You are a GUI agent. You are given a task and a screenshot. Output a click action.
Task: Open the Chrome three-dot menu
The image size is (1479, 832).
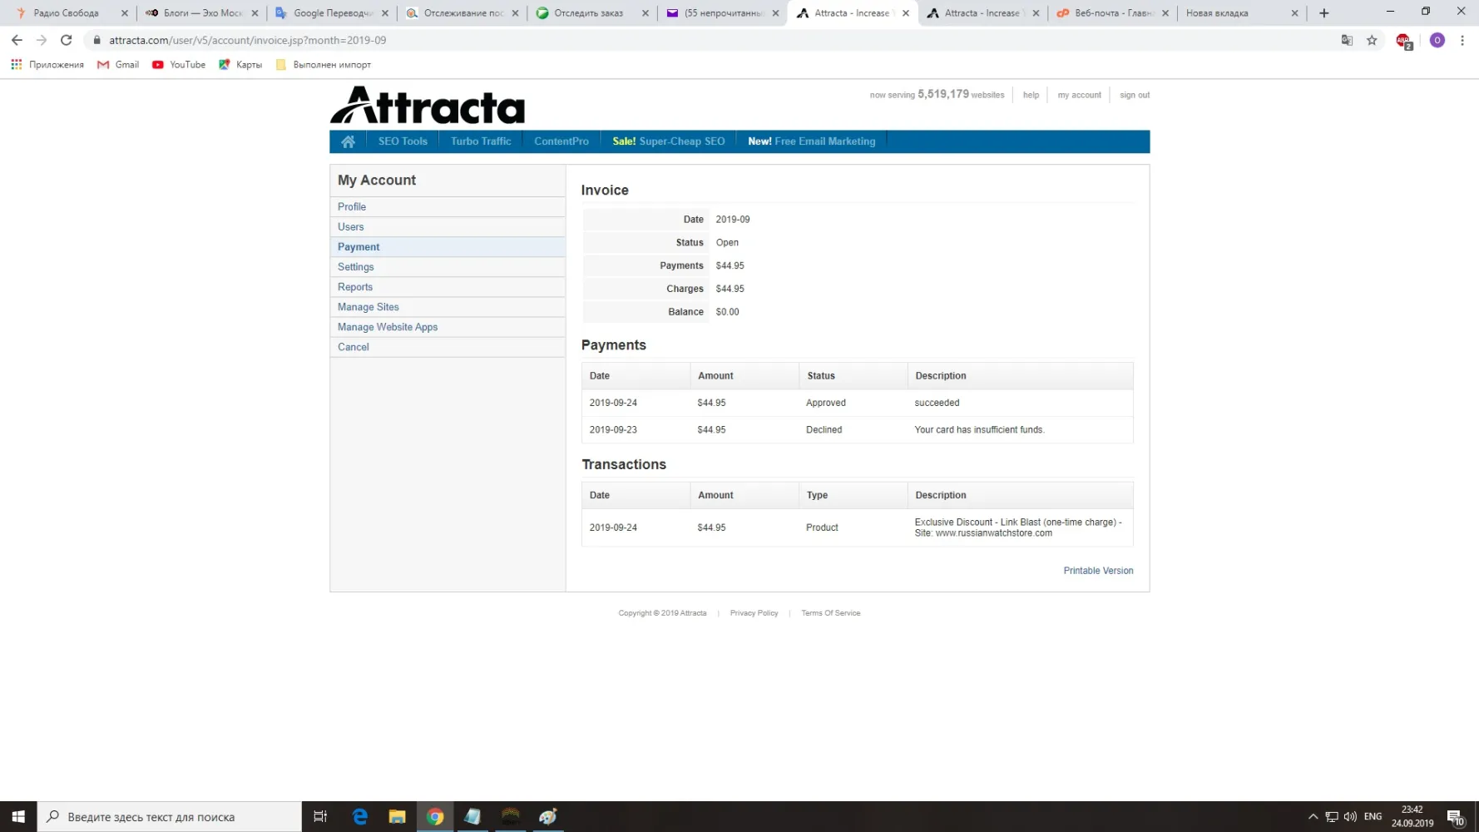click(x=1462, y=40)
